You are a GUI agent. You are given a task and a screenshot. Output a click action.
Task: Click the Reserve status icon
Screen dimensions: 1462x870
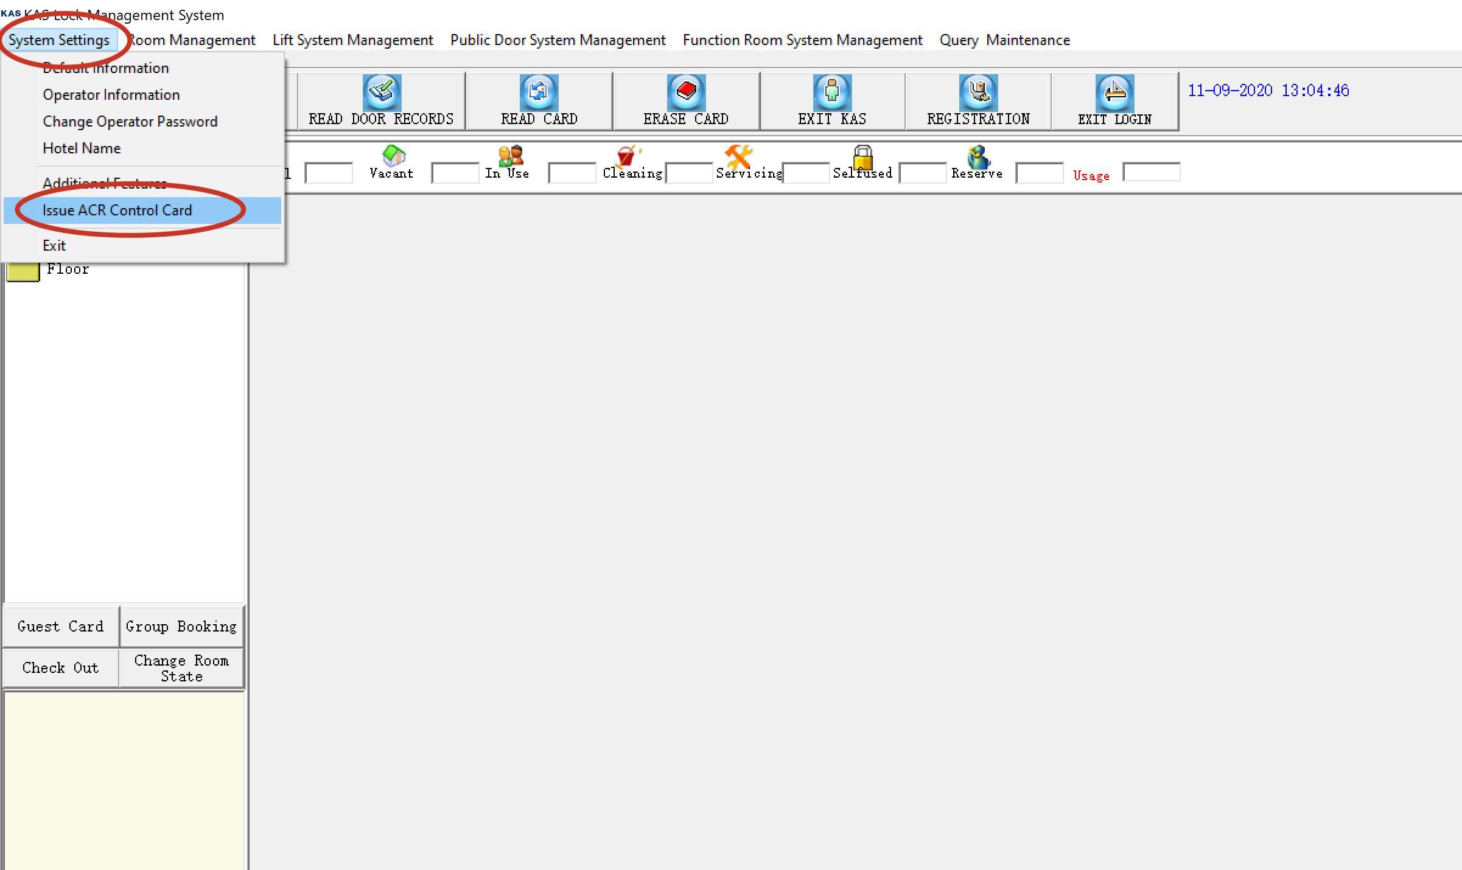tap(978, 157)
